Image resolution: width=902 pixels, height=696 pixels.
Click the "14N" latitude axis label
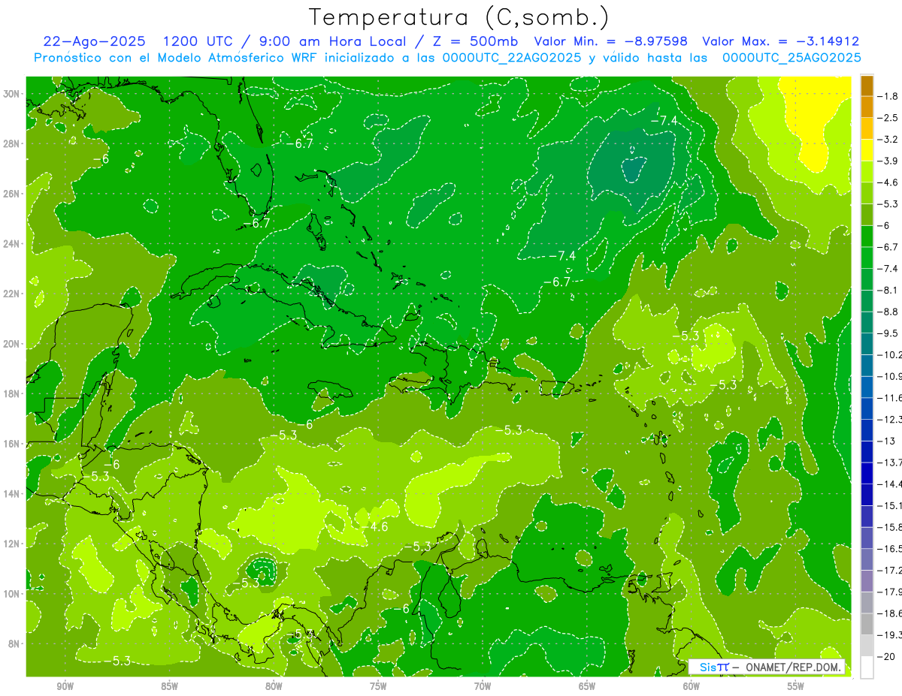click(x=12, y=493)
